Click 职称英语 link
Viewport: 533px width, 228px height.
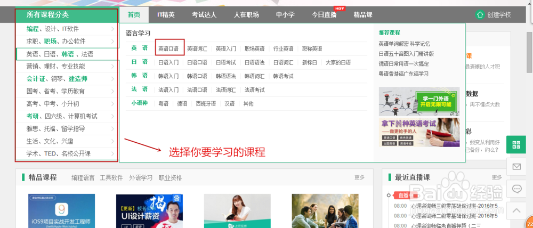click(312, 48)
